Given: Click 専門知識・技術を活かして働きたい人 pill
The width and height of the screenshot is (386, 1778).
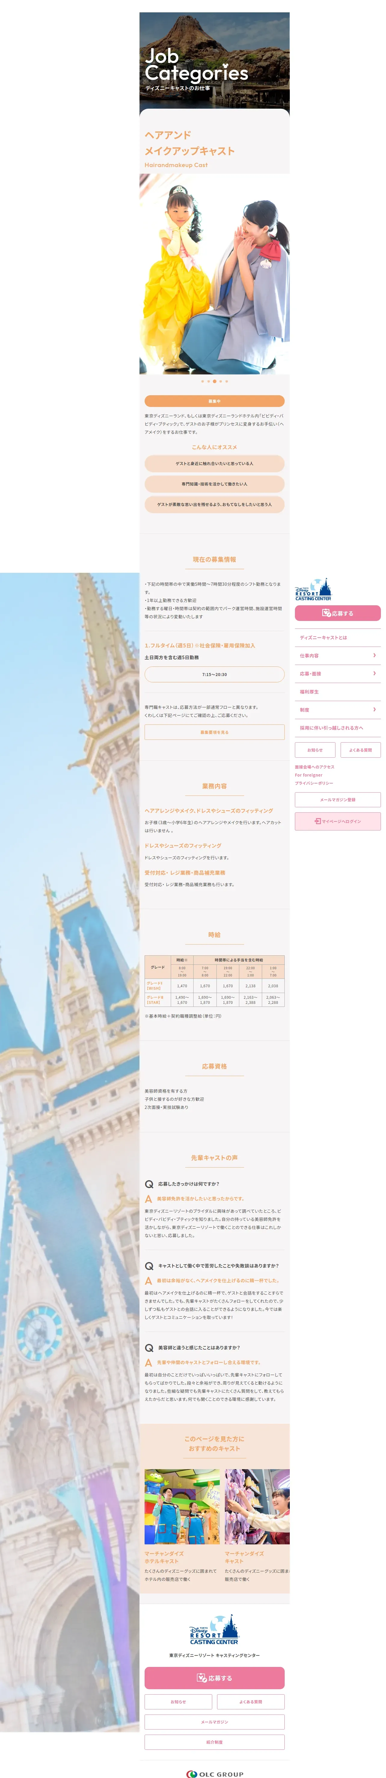Looking at the screenshot, I should pos(214,484).
